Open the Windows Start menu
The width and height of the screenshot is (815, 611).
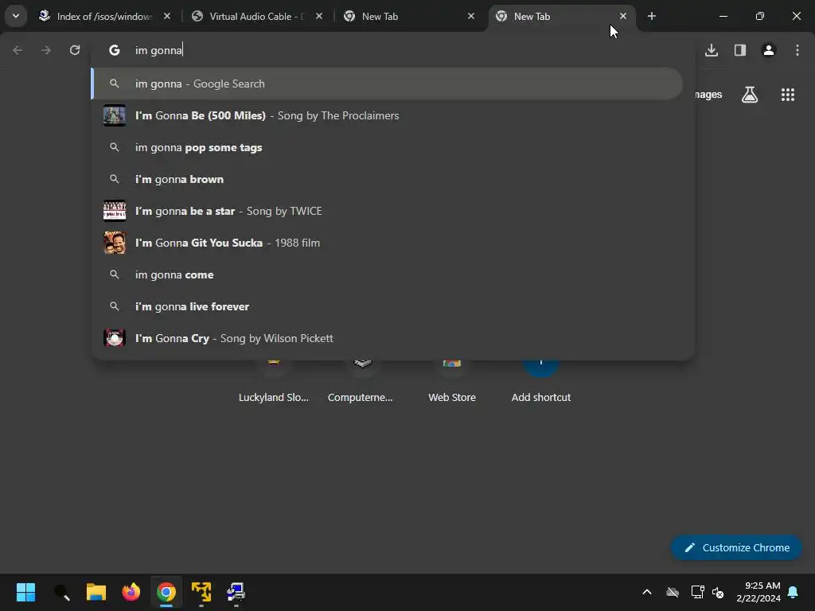pyautogui.click(x=26, y=592)
